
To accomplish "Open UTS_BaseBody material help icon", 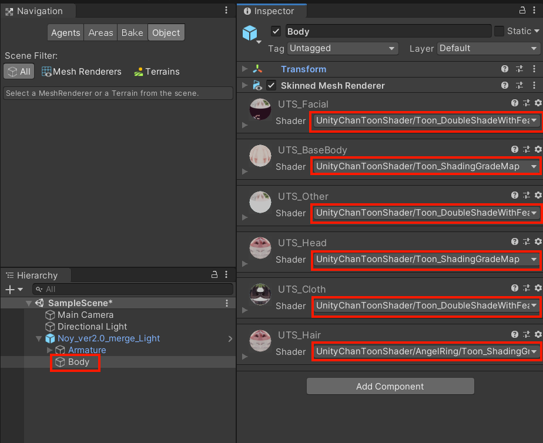I will pyautogui.click(x=515, y=149).
